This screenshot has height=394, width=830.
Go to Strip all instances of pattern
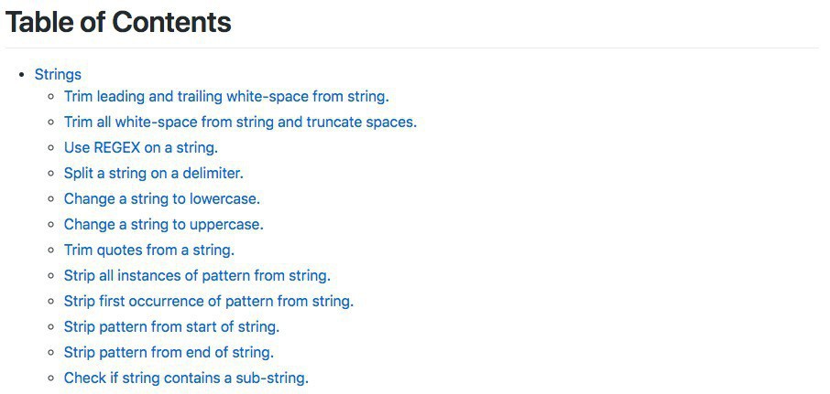pos(197,275)
